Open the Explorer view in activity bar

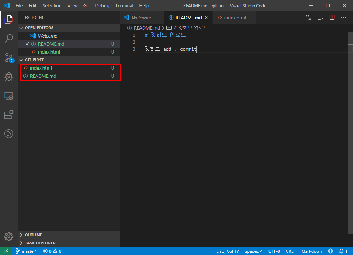click(8, 20)
